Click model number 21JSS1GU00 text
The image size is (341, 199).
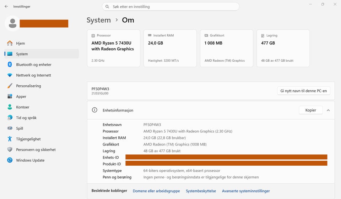(x=100, y=93)
